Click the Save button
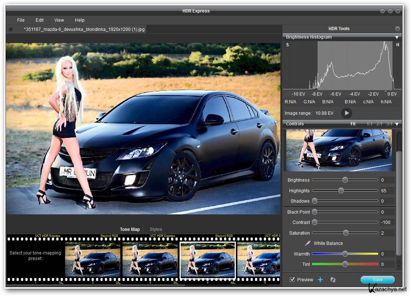 coord(378,280)
